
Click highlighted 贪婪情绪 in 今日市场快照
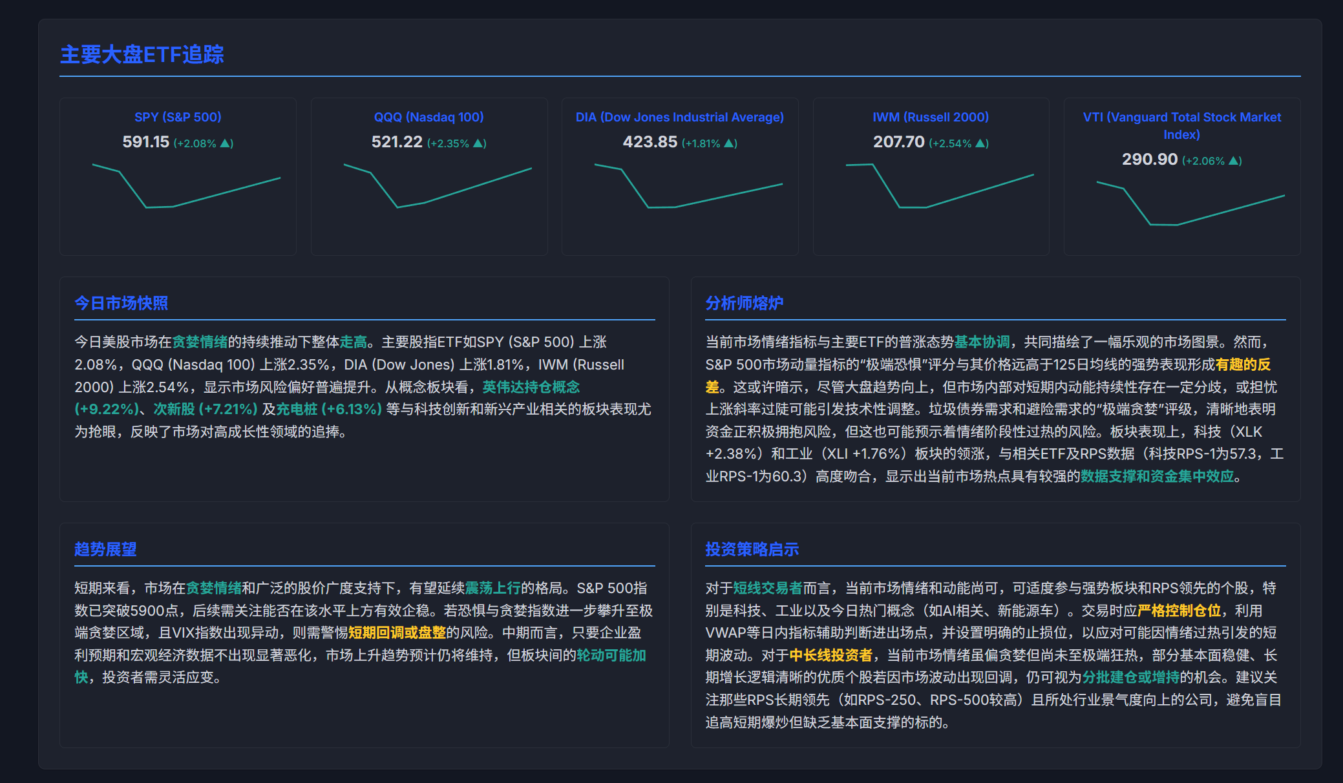click(200, 342)
